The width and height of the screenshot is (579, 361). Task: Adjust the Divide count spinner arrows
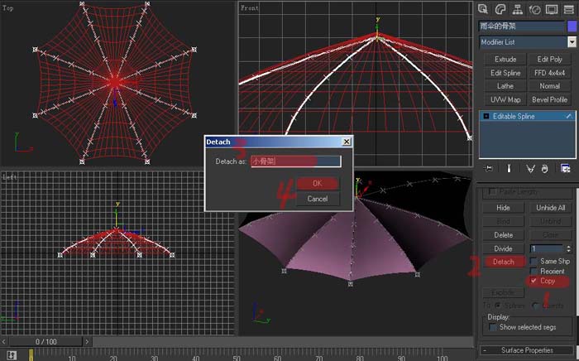pyautogui.click(x=569, y=248)
